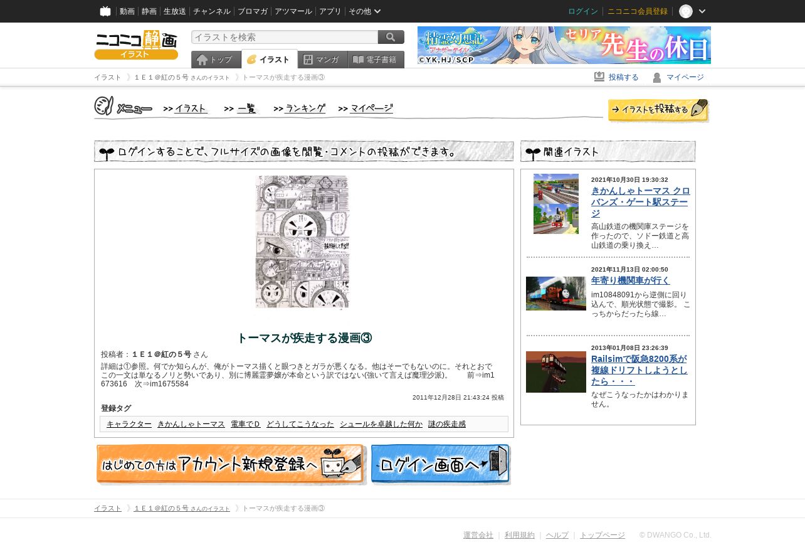Open トップページ footer link
This screenshot has height=552, width=805.
coord(602,535)
